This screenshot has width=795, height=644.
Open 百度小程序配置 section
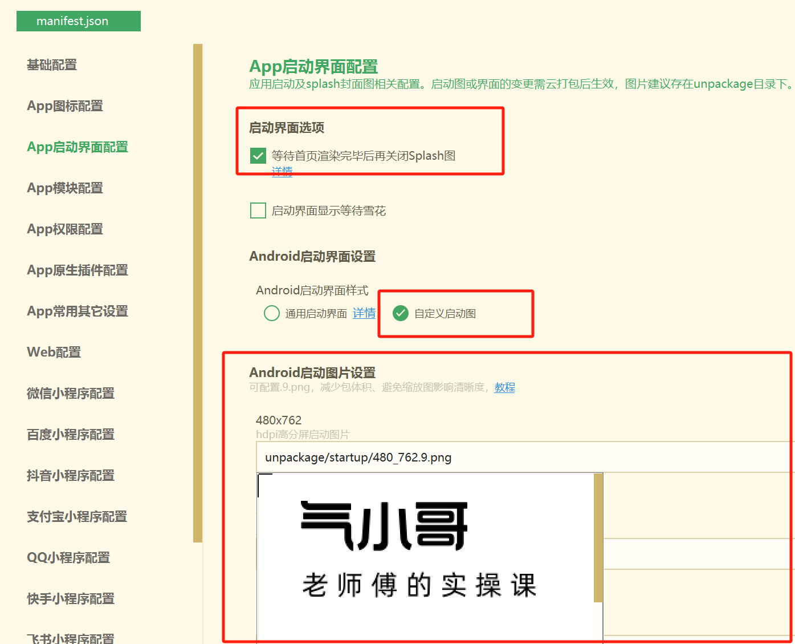coord(71,435)
